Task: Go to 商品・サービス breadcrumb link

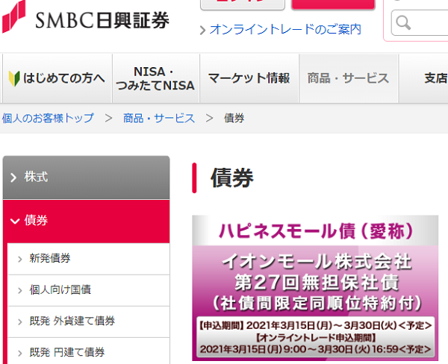Action: (x=159, y=118)
